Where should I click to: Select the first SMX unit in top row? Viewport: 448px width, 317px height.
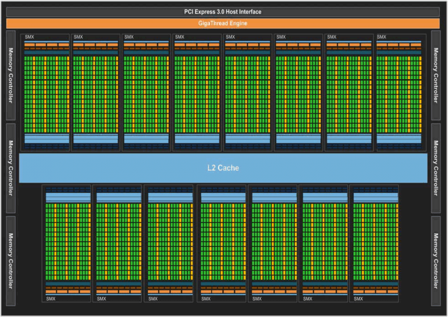(45, 92)
